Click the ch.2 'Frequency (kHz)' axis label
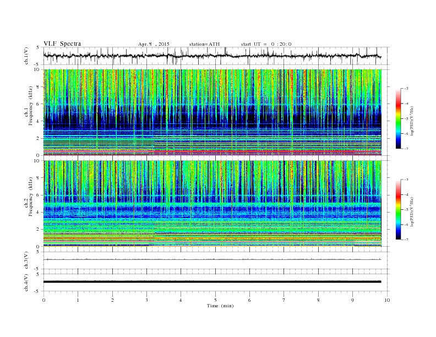The height and width of the screenshot is (337, 436). point(31,197)
